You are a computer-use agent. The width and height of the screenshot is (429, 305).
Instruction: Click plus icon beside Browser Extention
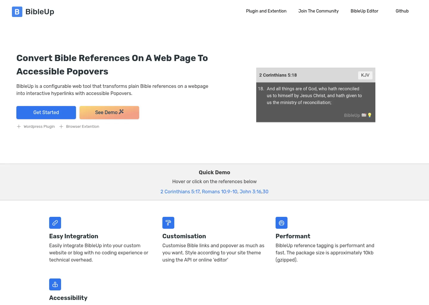(61, 127)
